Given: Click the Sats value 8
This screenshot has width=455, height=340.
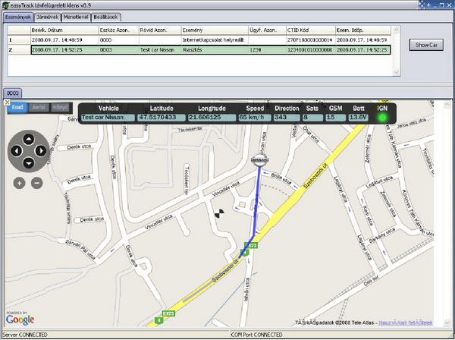Looking at the screenshot, I should (312, 118).
